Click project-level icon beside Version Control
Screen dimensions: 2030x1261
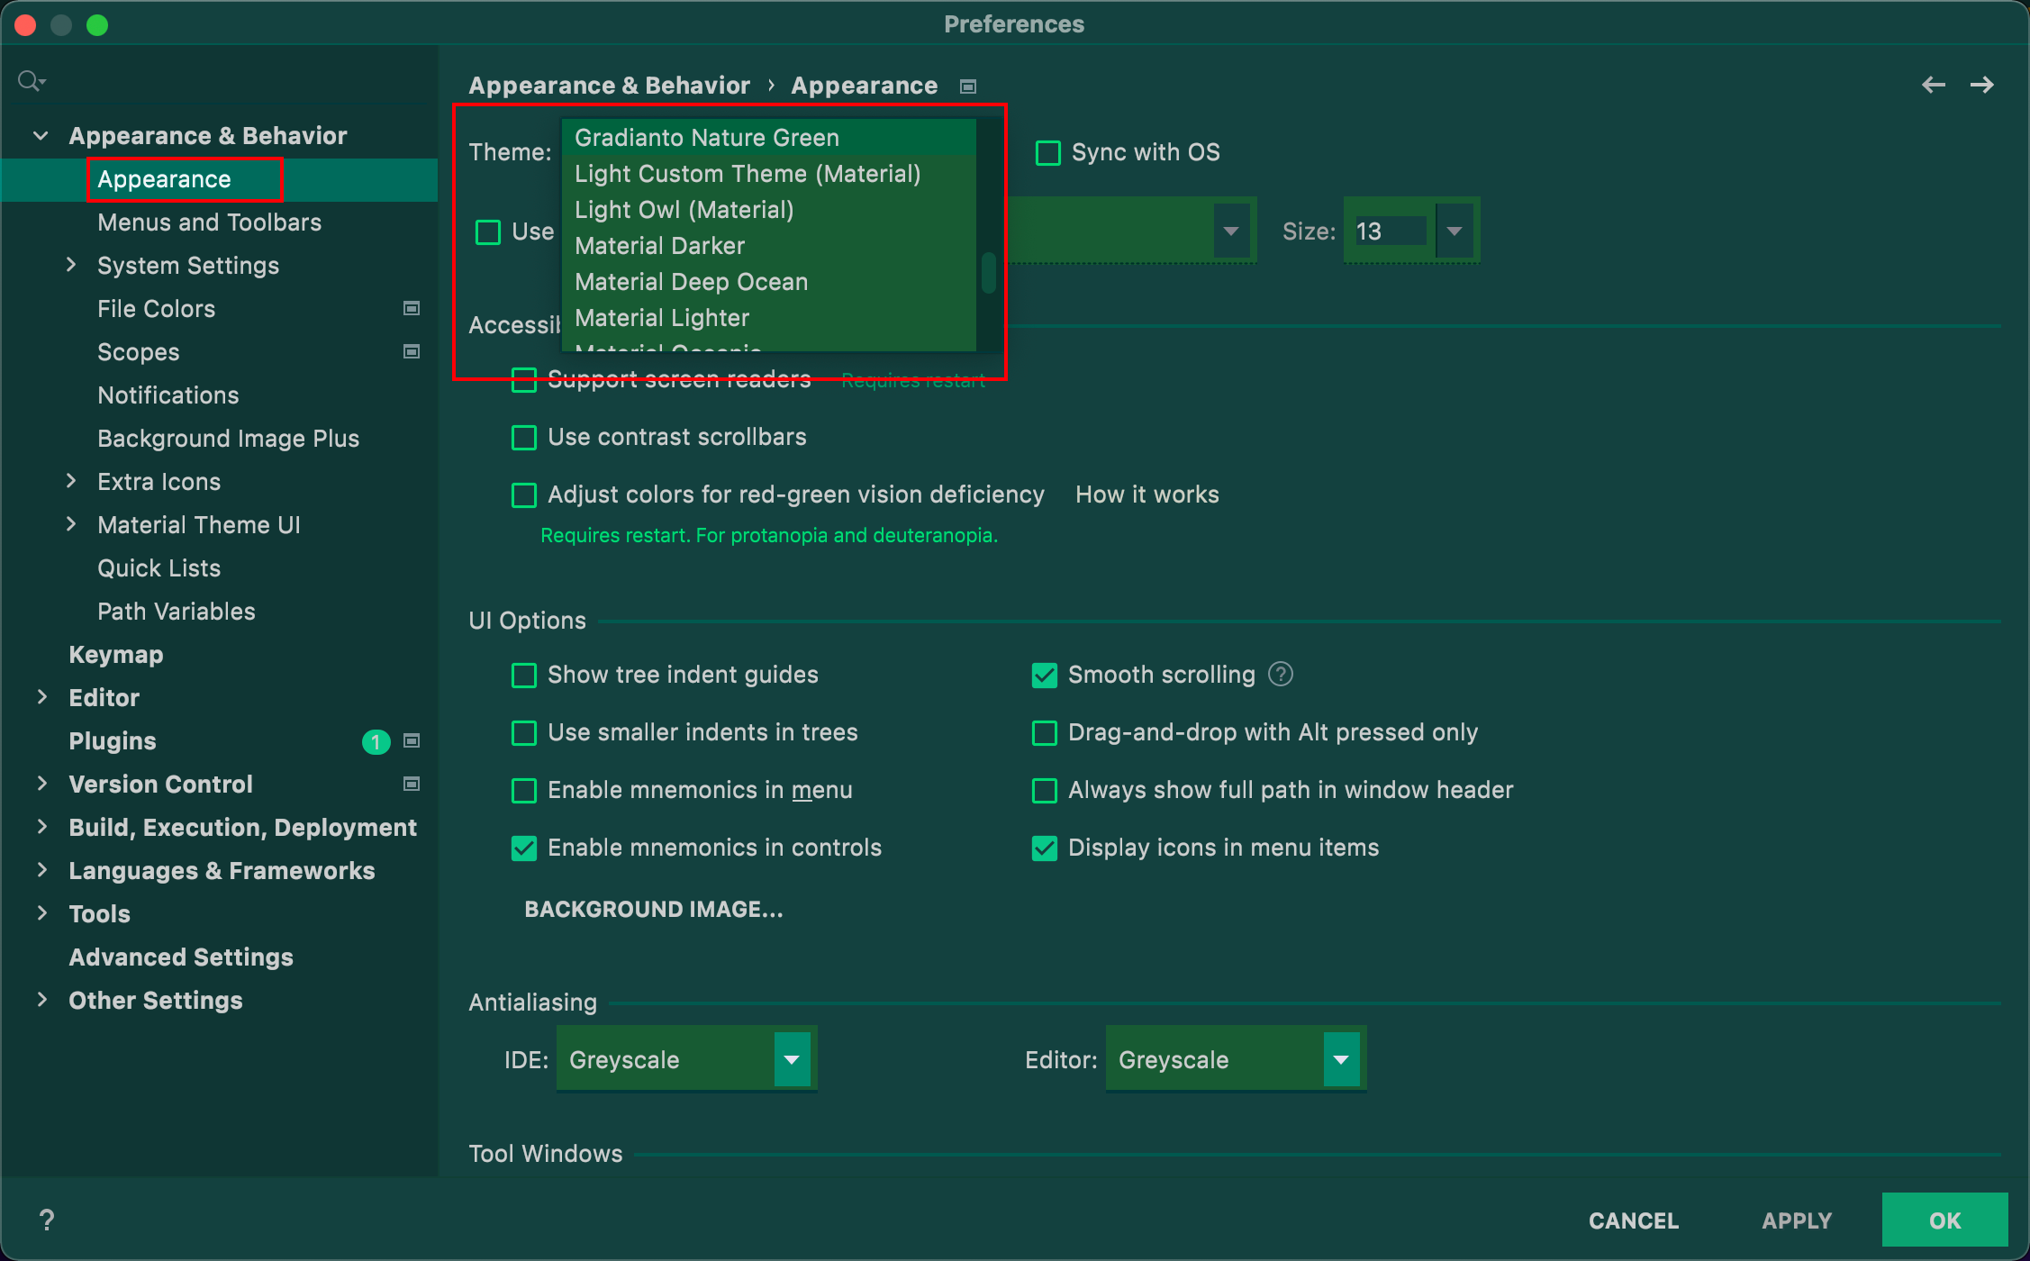pos(412,784)
